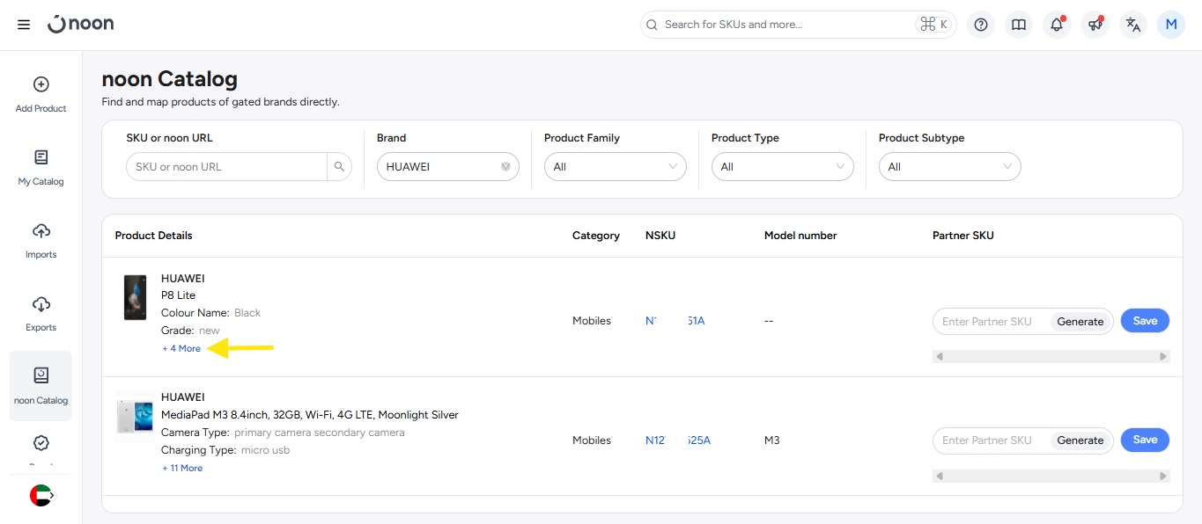Open the language translate icon
The image size is (1202, 524).
[x=1133, y=25]
